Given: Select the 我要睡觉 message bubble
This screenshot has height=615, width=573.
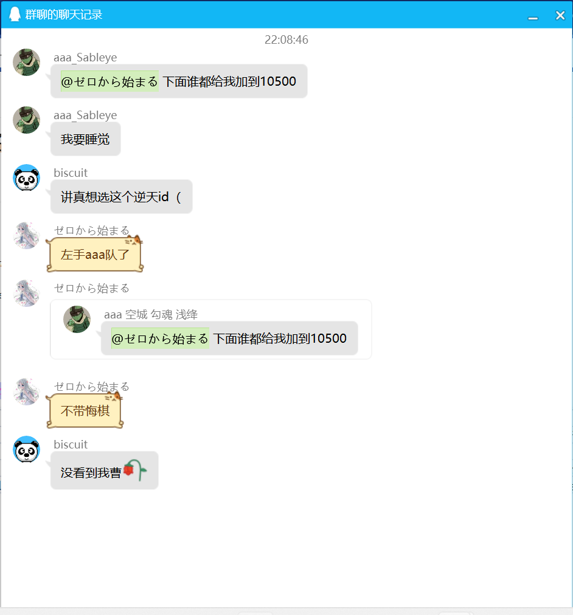Looking at the screenshot, I should click(x=86, y=139).
